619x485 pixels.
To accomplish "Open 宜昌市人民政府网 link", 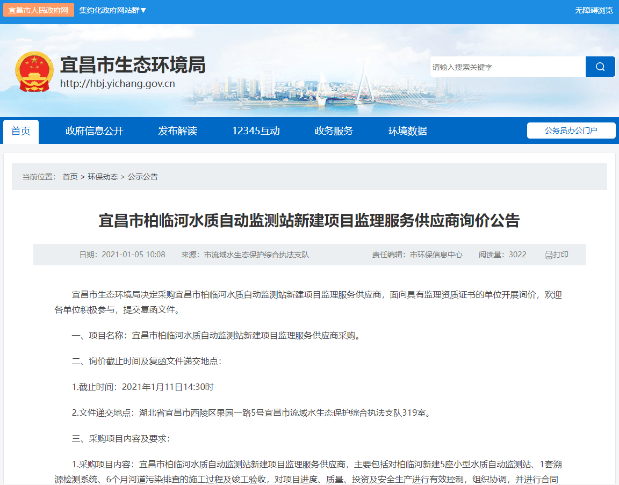I will tap(38, 10).
